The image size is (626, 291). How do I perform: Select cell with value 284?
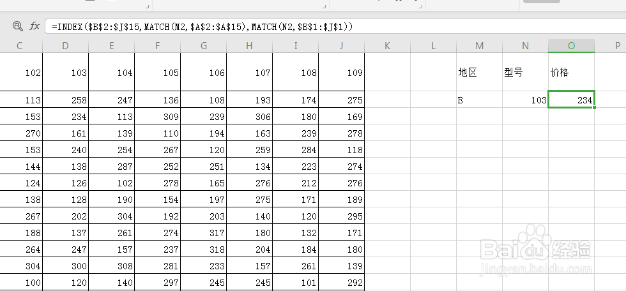tap(295, 149)
